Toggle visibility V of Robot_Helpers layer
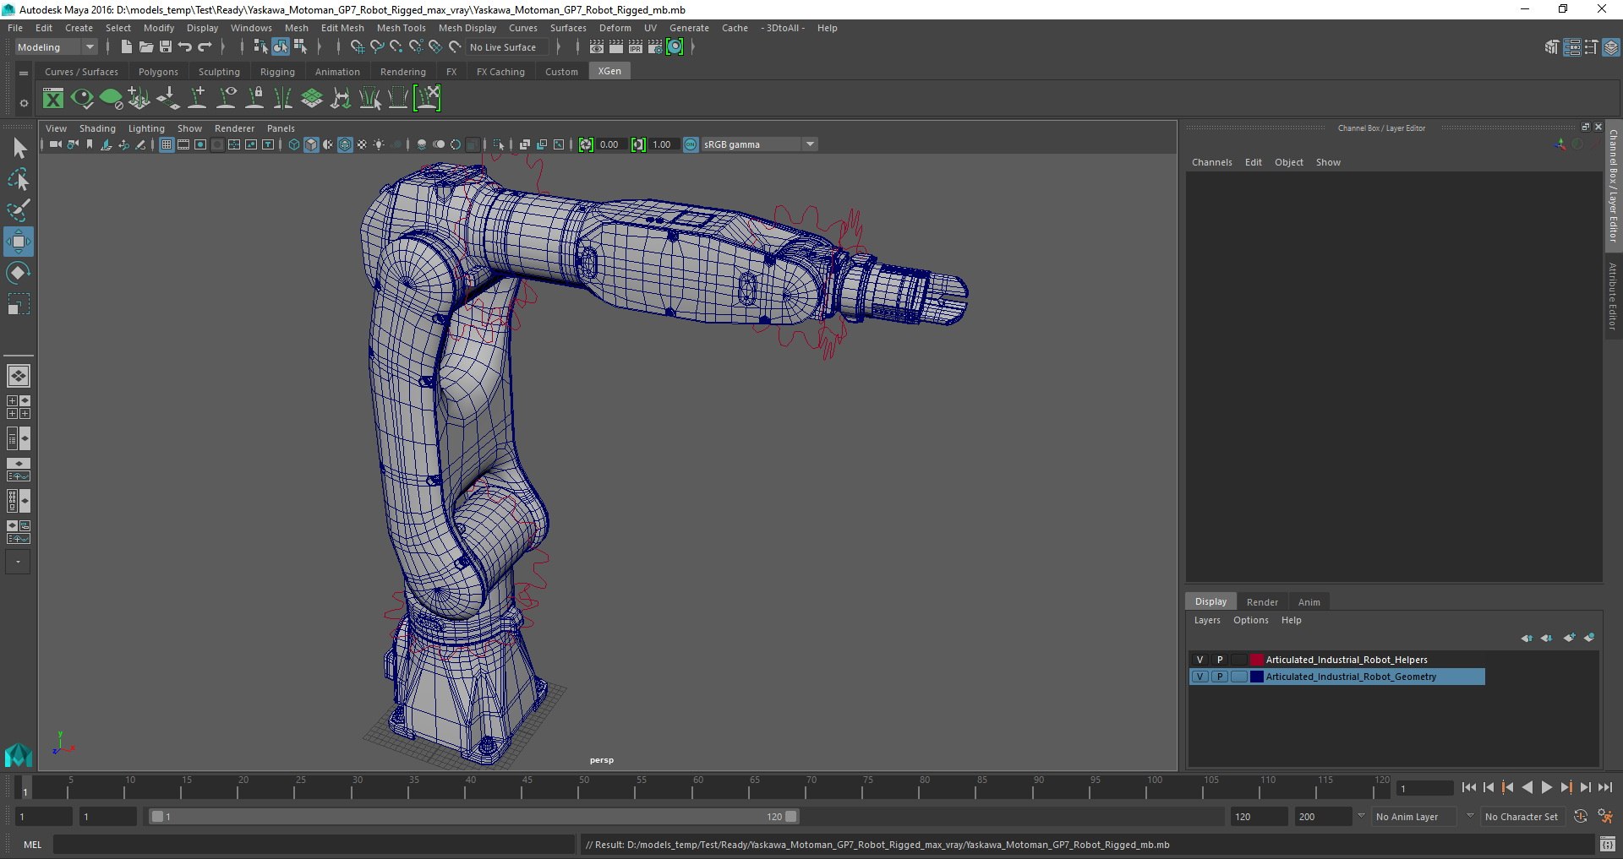Image resolution: width=1623 pixels, height=859 pixels. click(x=1199, y=660)
